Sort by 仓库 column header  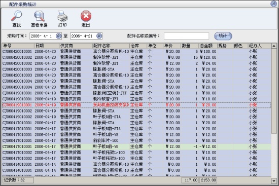point(138,46)
